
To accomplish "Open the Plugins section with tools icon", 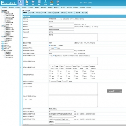I will [52, 3].
